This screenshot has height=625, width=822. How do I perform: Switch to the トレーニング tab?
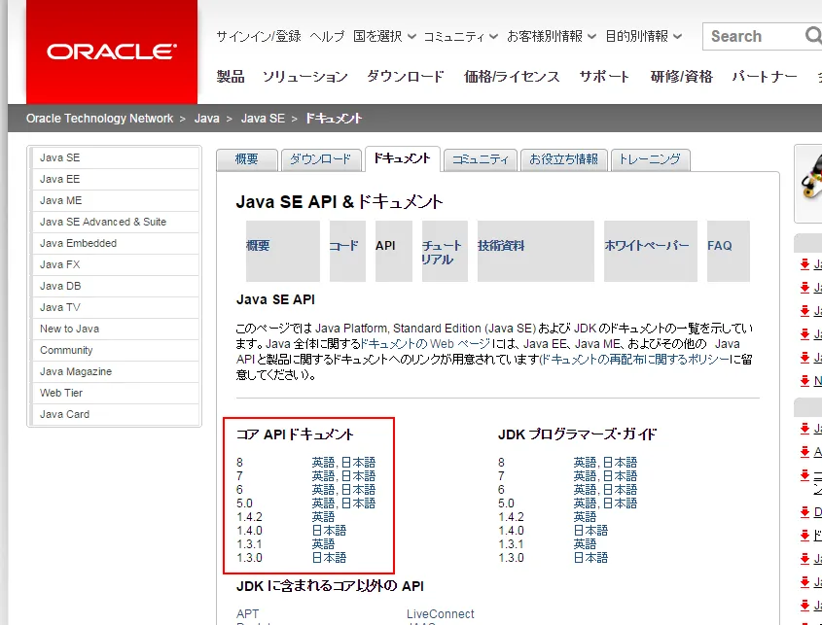click(x=650, y=159)
